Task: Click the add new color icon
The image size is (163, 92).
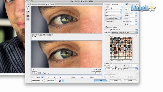Action: point(128,61)
